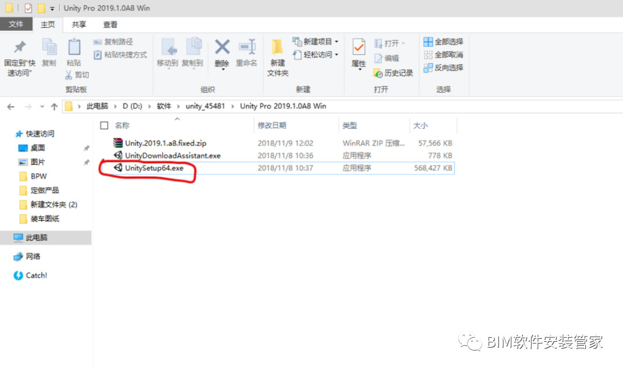Open the File (文件) menu tab
The height and width of the screenshot is (369, 623).
[x=16, y=24]
